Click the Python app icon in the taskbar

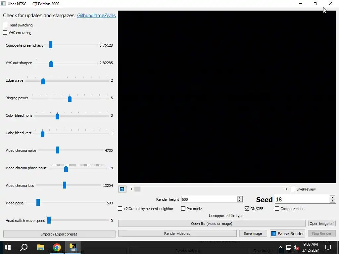[x=73, y=247]
